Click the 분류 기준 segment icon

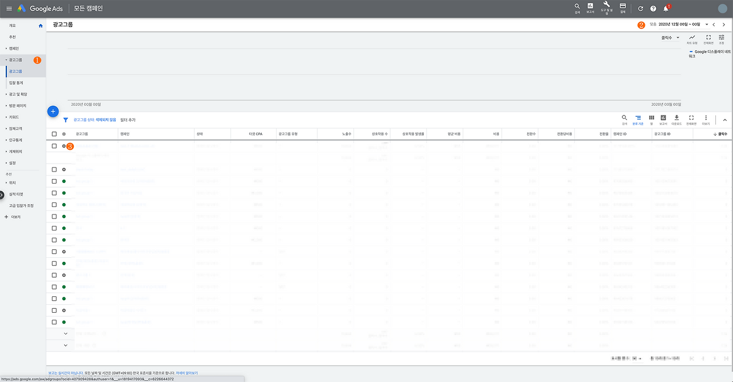(638, 119)
